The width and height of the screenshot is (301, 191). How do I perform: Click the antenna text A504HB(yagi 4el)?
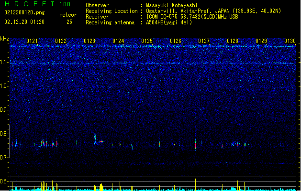coord(169,22)
